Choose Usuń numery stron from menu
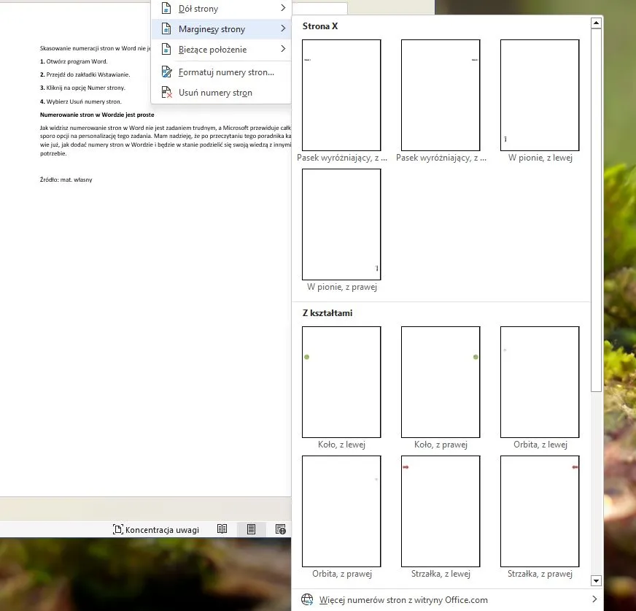This screenshot has width=636, height=611. tap(215, 93)
